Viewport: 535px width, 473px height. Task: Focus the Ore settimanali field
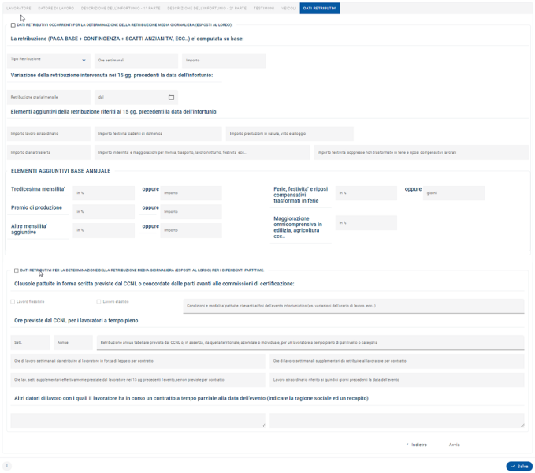(x=136, y=61)
